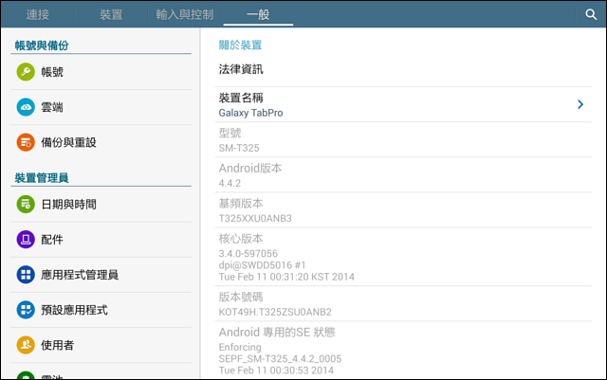
Task: Click the purple icon for 配件
Action: [26, 240]
